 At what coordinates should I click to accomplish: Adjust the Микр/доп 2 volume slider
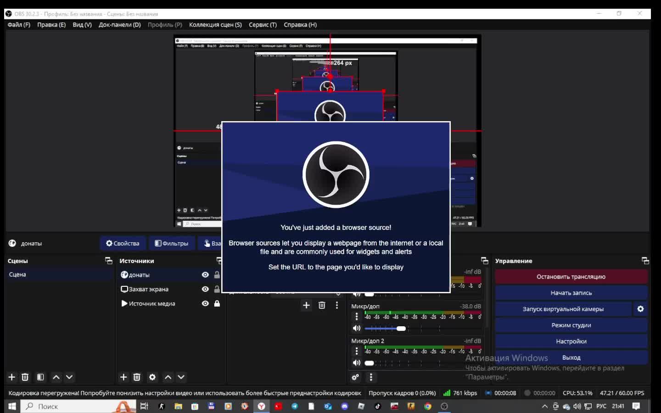click(x=370, y=363)
